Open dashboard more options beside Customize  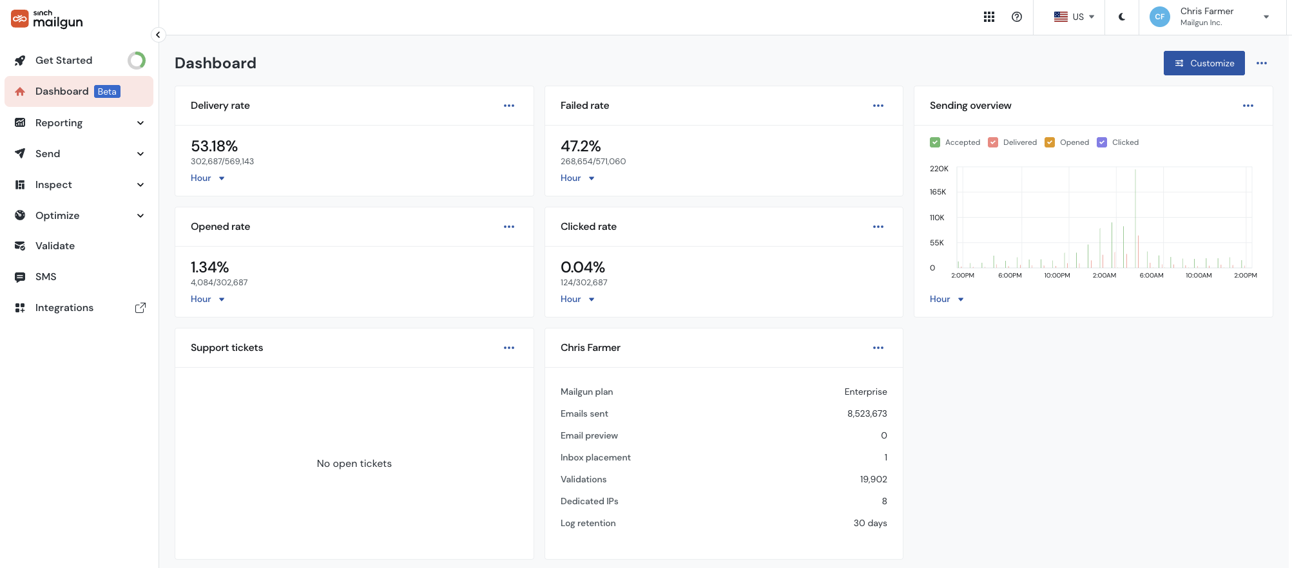point(1262,63)
